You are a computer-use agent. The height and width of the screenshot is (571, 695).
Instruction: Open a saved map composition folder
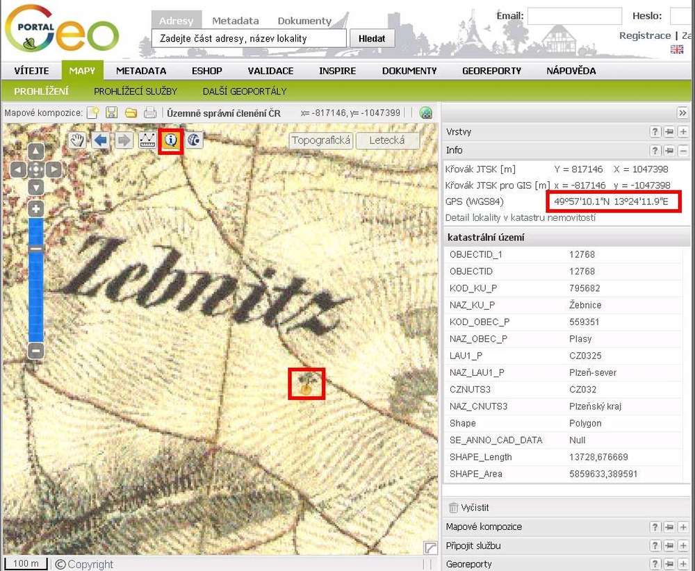tap(130, 113)
